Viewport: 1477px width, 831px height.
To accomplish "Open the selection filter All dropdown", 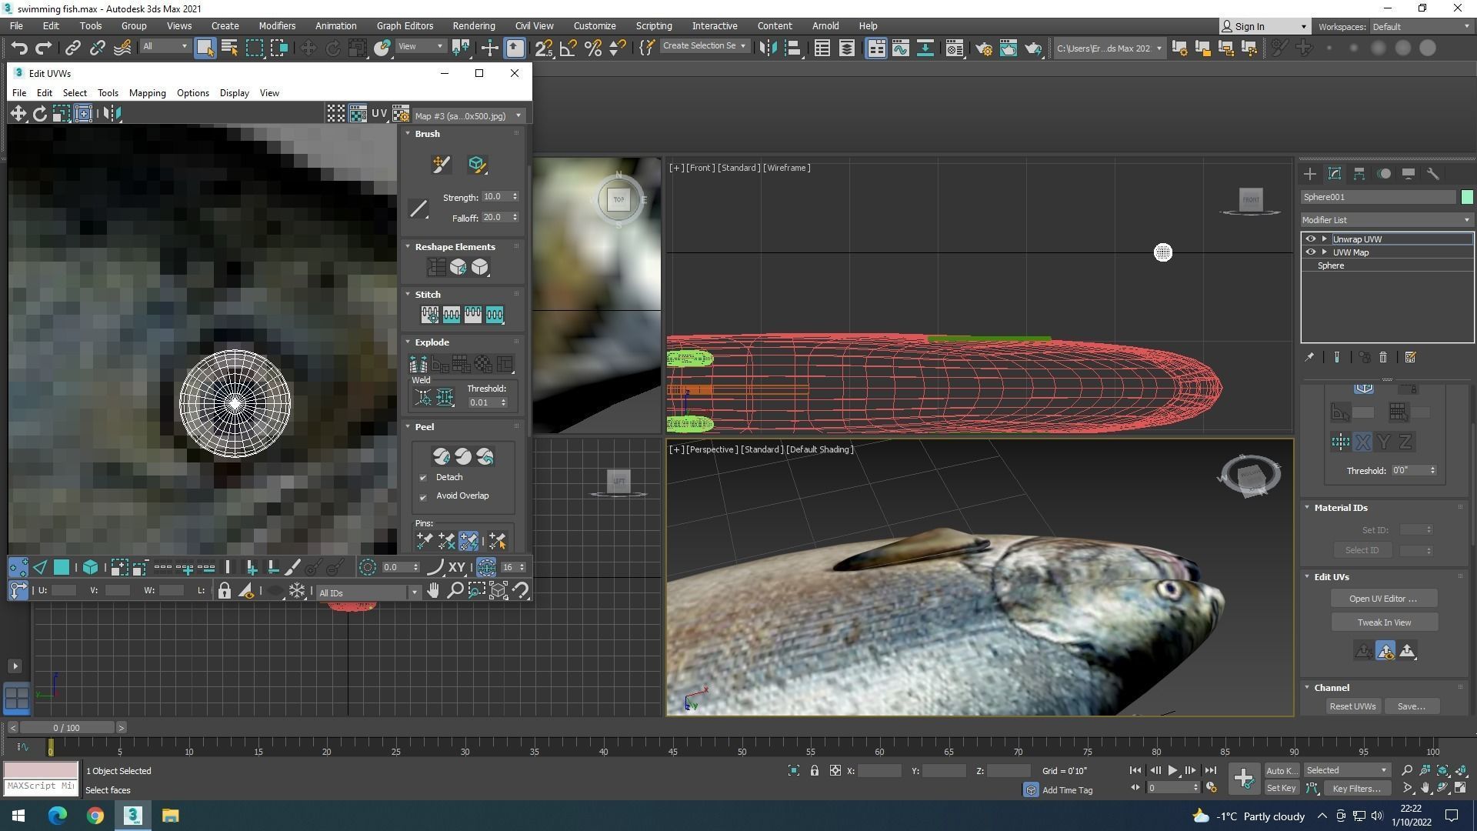I will [x=165, y=46].
